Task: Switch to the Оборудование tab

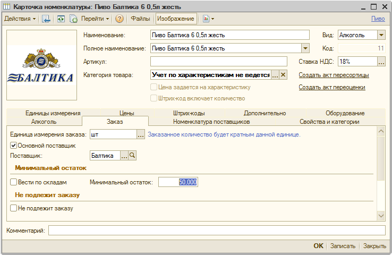Action: point(345,113)
